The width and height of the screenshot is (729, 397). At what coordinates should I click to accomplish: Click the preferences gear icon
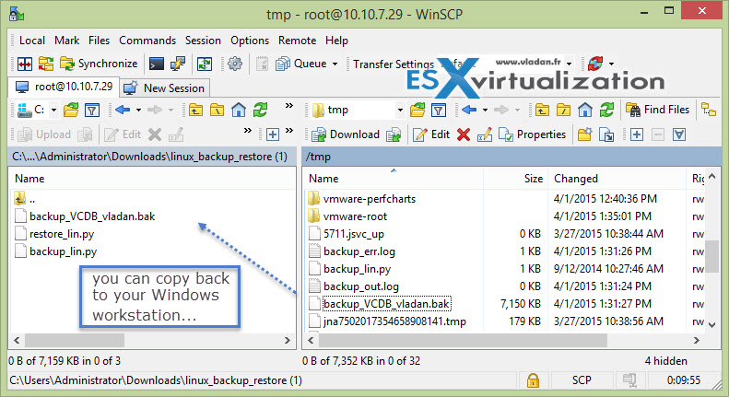point(235,64)
